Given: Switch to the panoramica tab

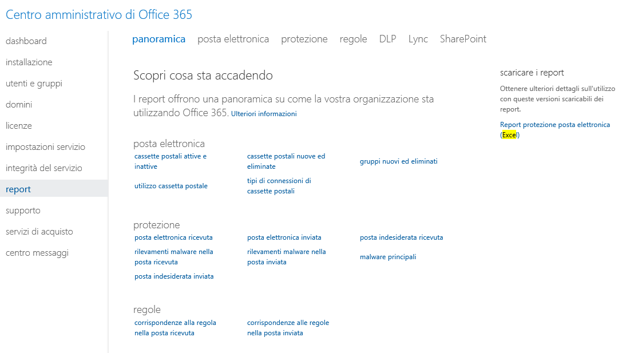Looking at the screenshot, I should (158, 39).
